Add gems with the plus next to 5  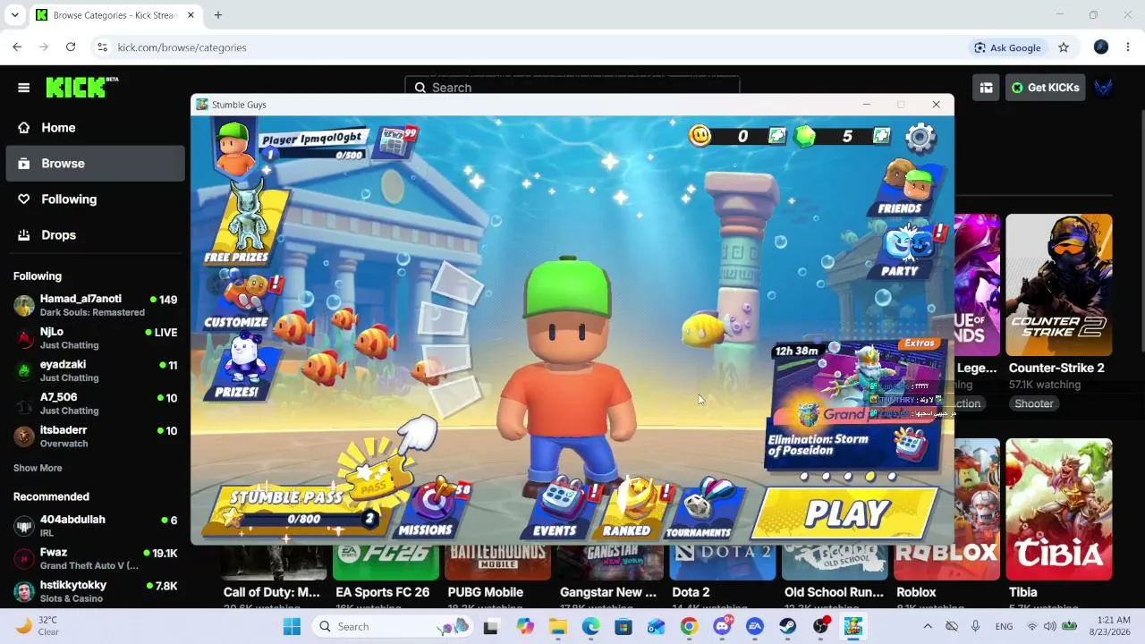click(x=882, y=136)
